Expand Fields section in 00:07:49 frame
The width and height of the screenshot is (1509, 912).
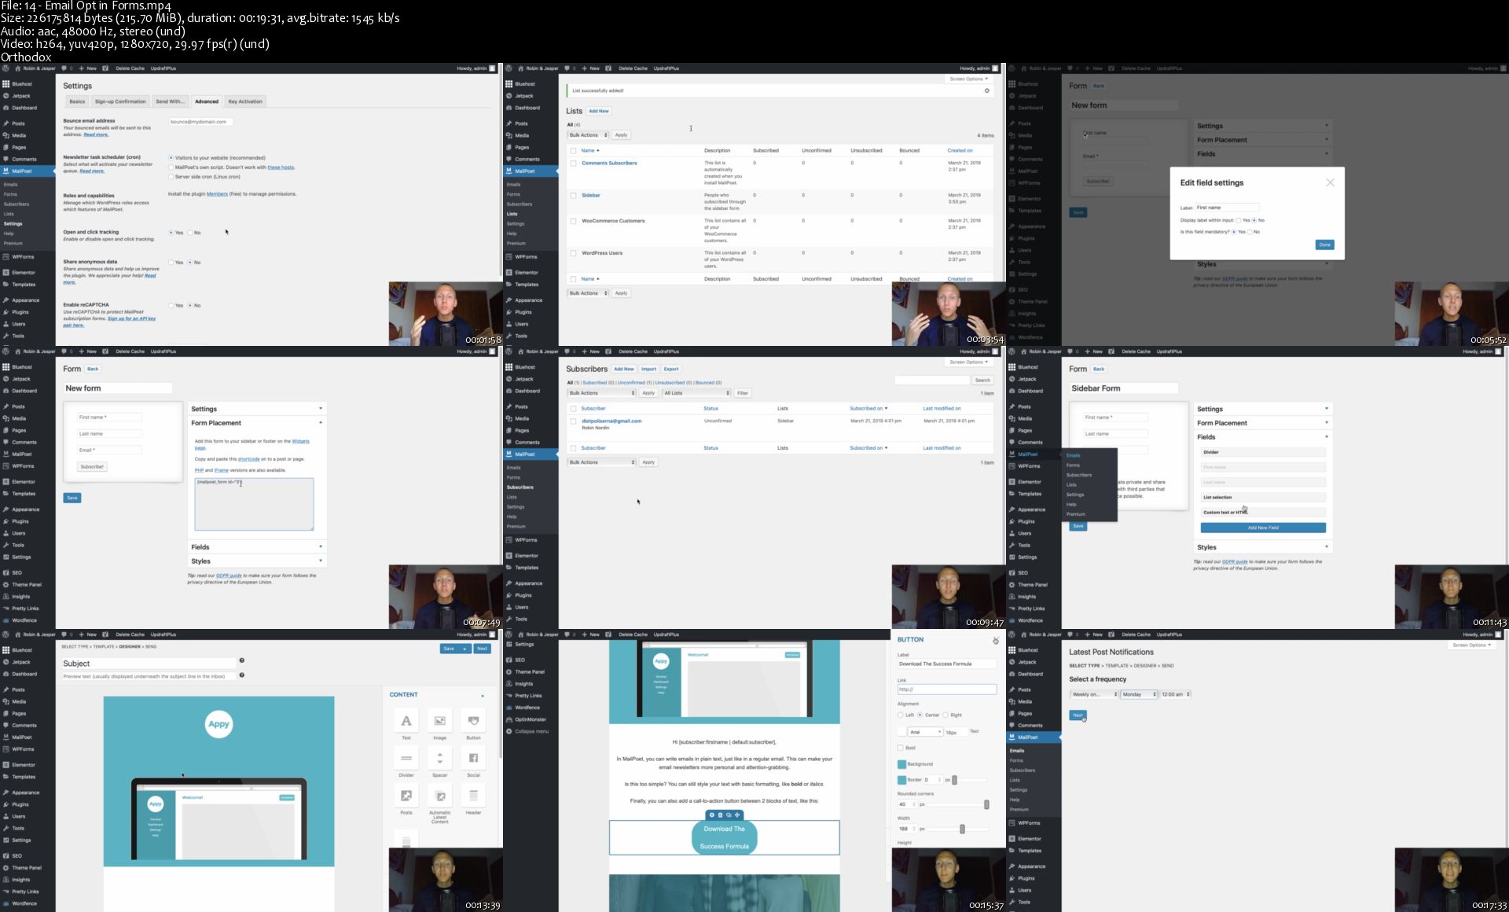point(256,546)
